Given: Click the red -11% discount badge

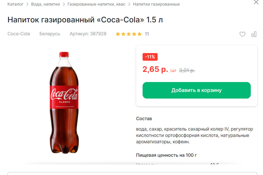Looking at the screenshot, I should pyautogui.click(x=150, y=57).
